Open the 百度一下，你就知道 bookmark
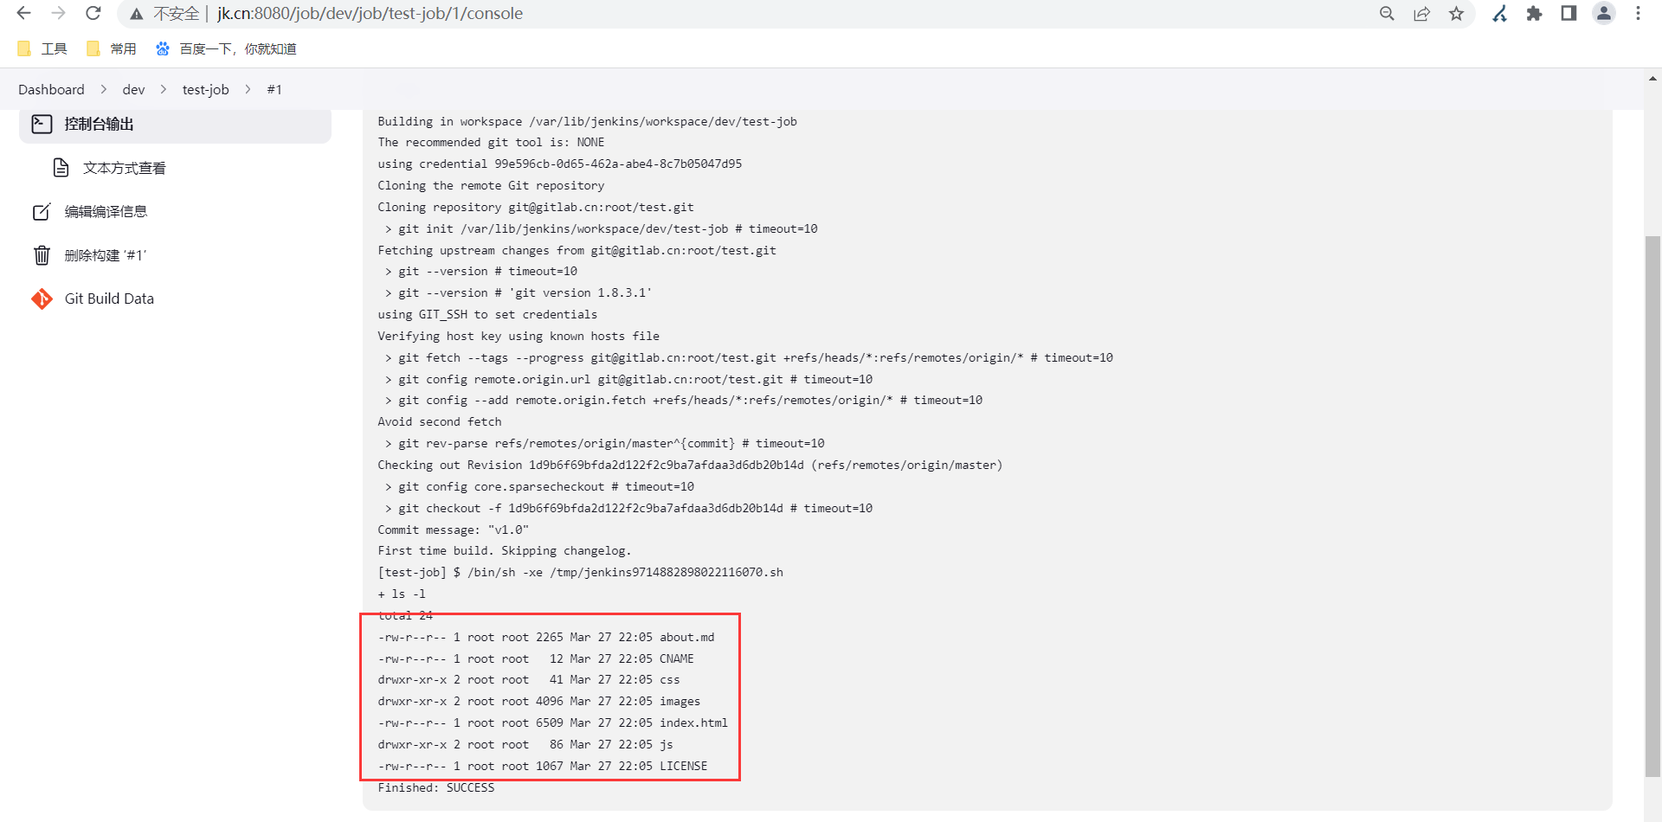 click(226, 48)
